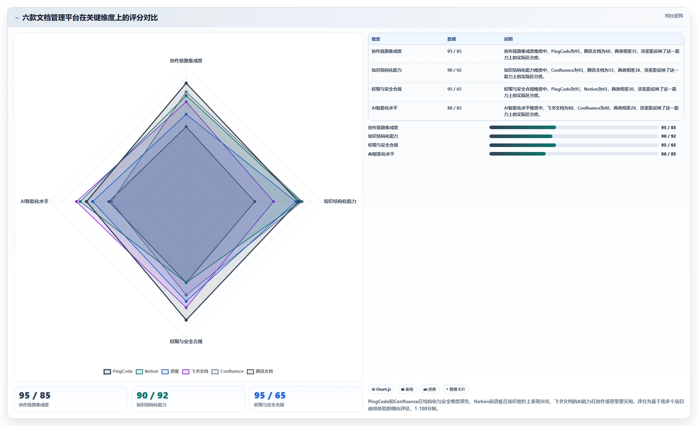
Task: Click the title icon beside the heading
Action: click(x=17, y=18)
